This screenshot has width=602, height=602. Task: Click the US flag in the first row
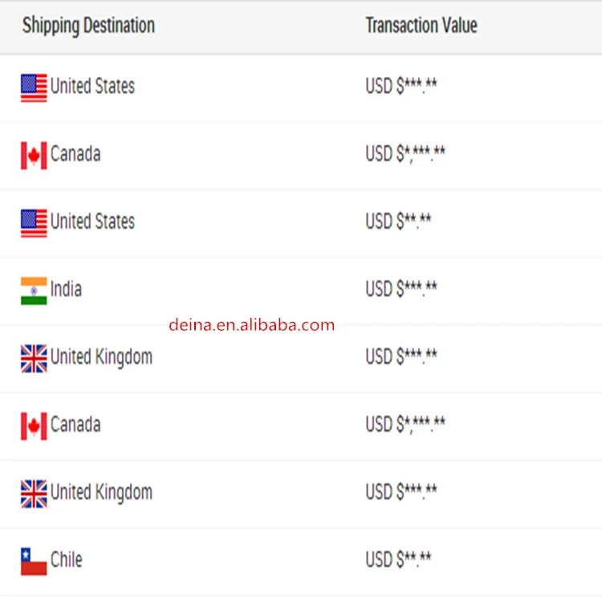(x=34, y=88)
